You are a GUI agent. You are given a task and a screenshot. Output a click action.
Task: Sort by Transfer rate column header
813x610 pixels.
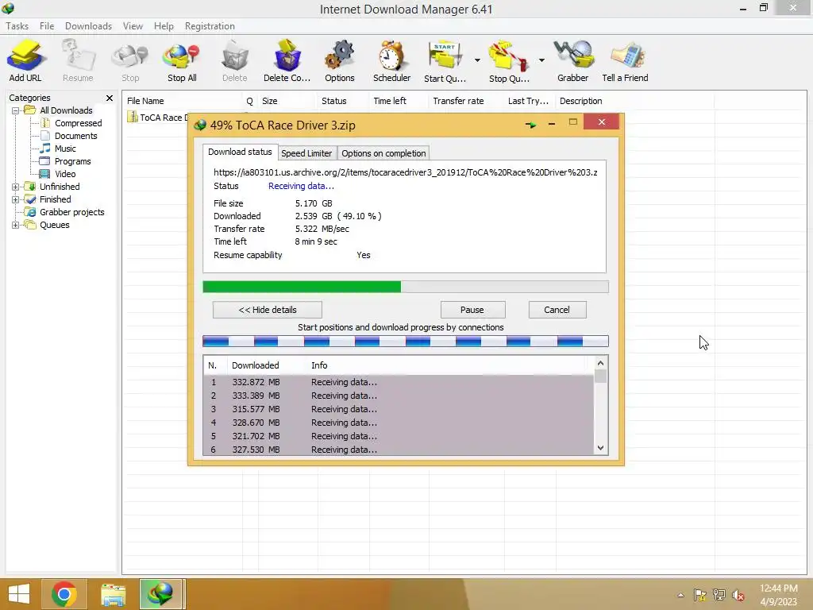(x=467, y=101)
